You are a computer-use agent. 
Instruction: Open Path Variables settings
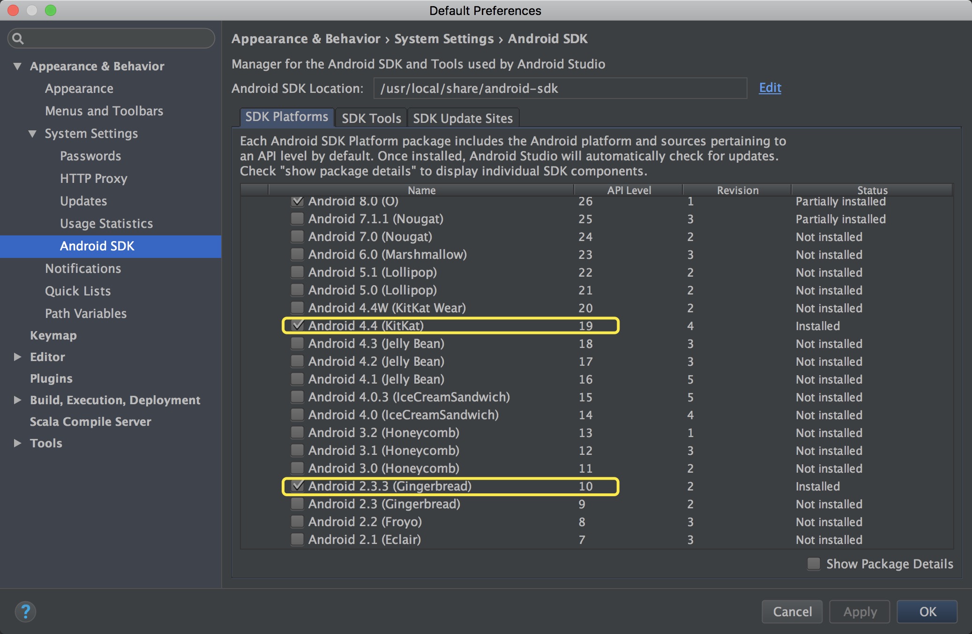[86, 314]
